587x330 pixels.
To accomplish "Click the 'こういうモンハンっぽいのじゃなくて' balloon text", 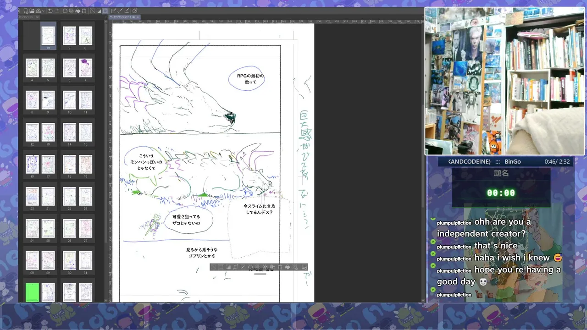I will point(146,162).
